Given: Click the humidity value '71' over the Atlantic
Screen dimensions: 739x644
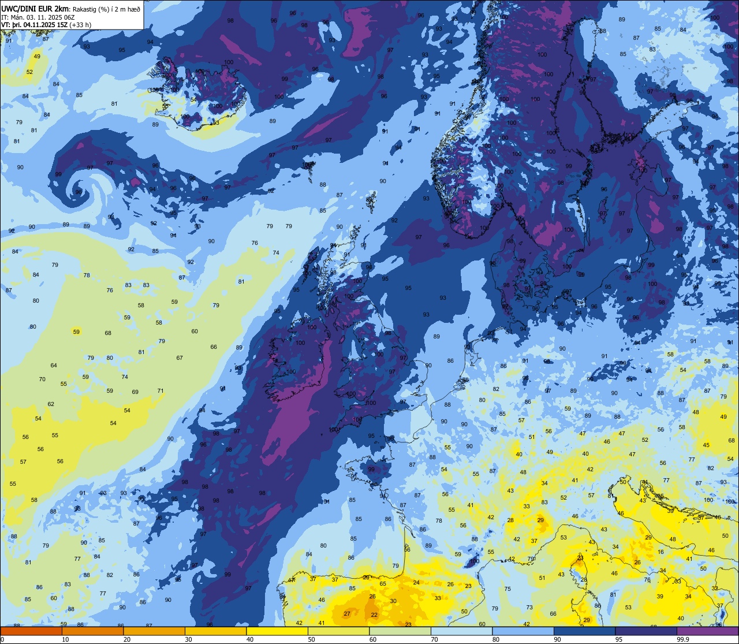Looking at the screenshot, I should pos(161,391).
